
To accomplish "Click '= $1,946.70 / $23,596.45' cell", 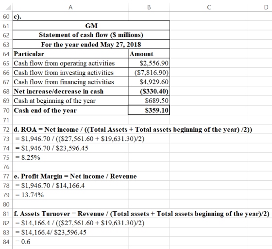I will pos(51,148).
